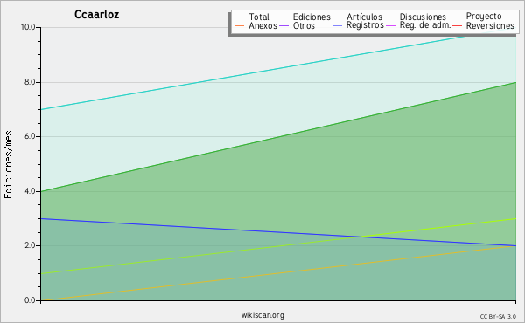Click the Registros legend label

pyautogui.click(x=365, y=25)
